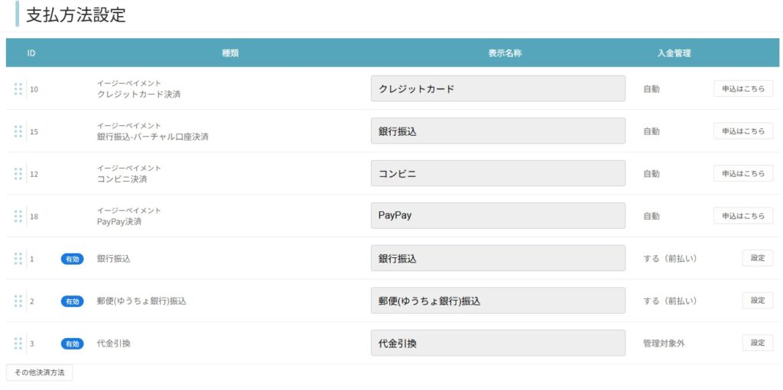
Task: Click 申込はこちら for PayPay決済
Action: pos(742,216)
